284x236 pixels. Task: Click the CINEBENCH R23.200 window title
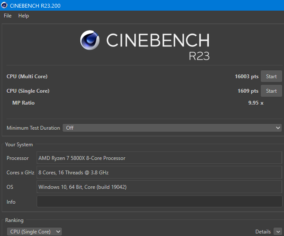35,6
